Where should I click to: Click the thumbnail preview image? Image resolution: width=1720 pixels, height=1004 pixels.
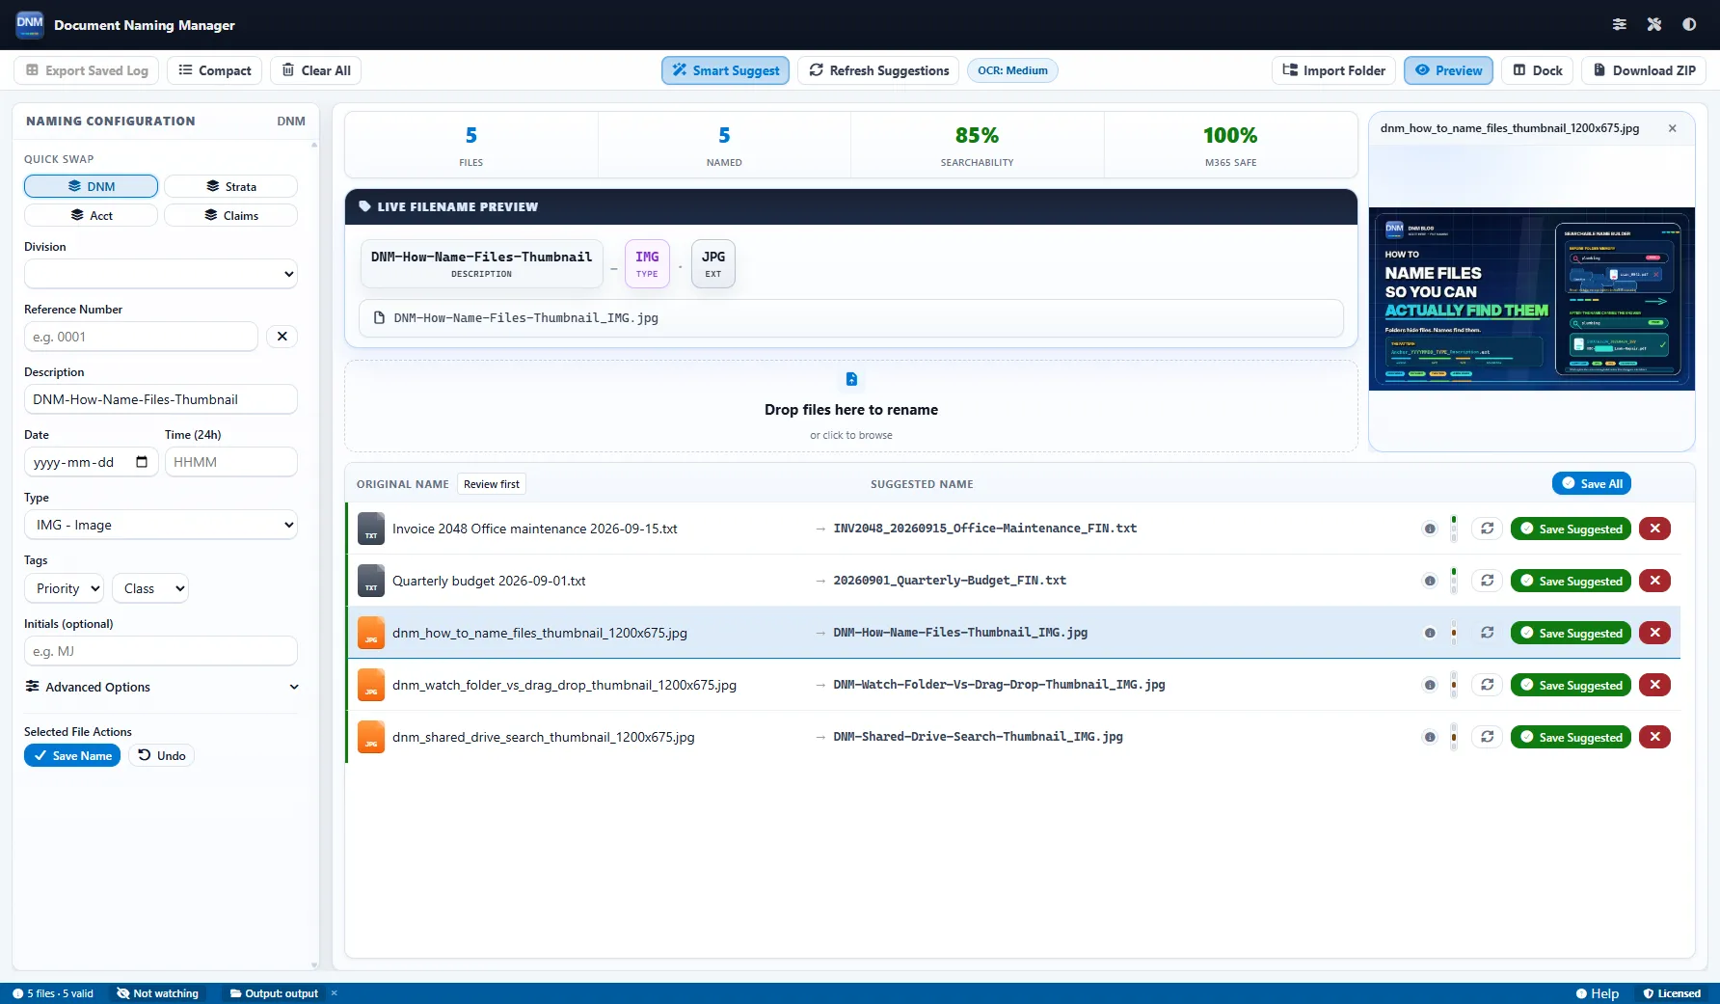click(1531, 299)
